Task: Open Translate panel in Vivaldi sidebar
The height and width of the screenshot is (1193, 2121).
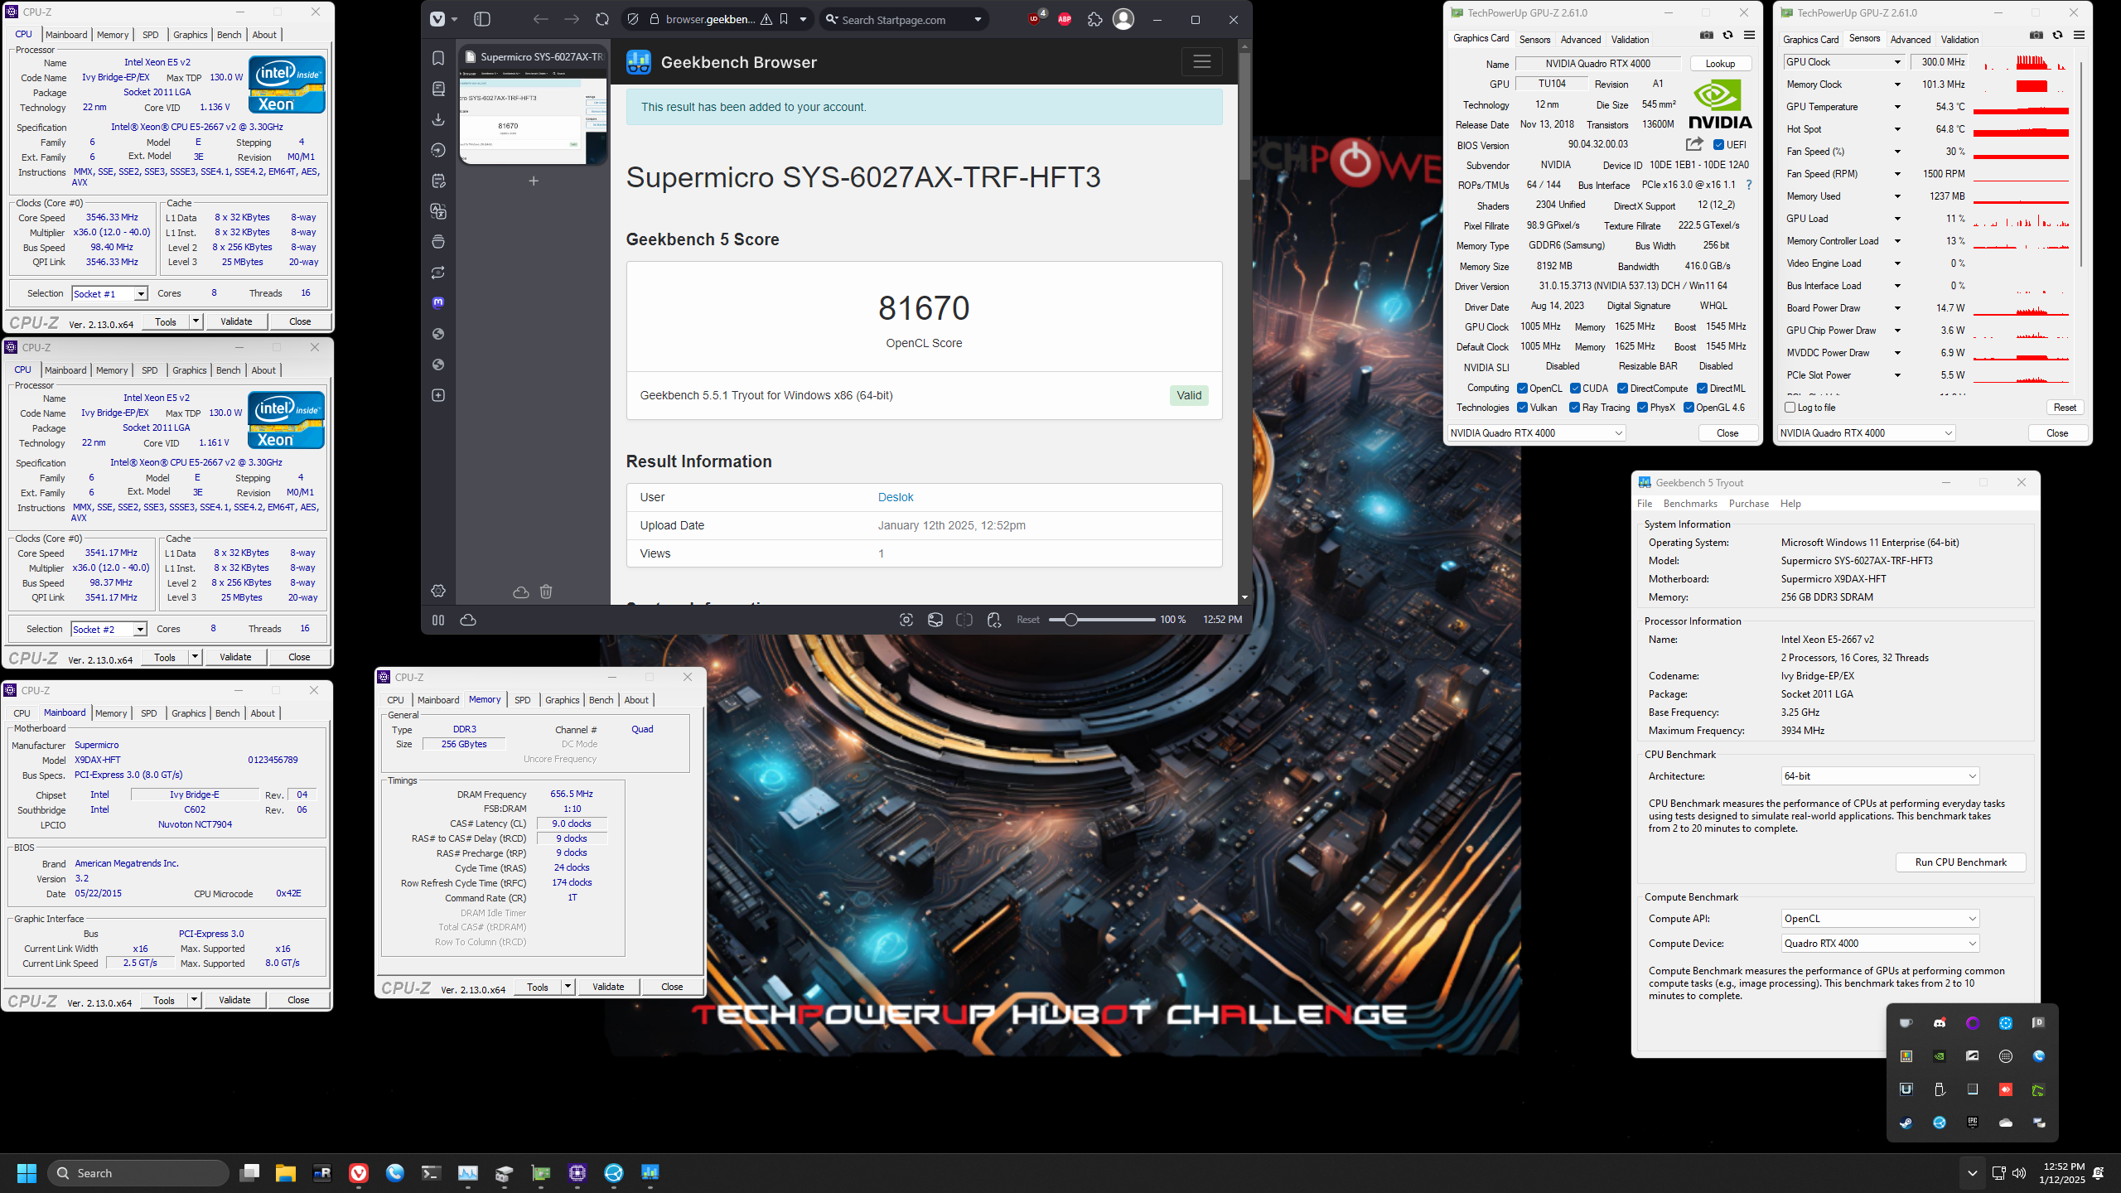Action: pyautogui.click(x=438, y=211)
